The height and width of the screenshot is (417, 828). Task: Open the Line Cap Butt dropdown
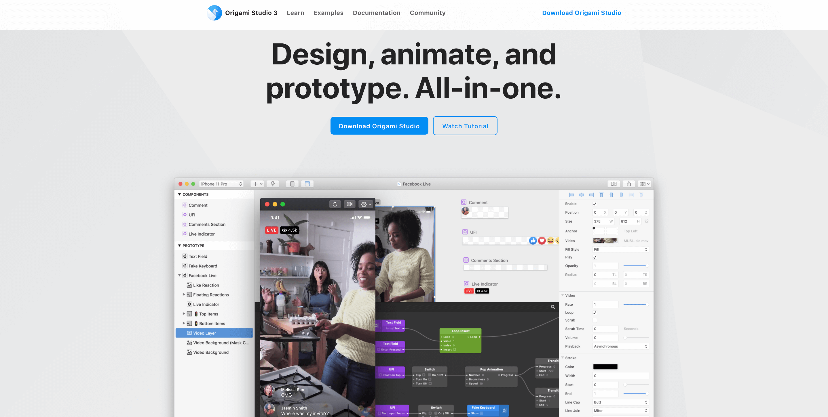(620, 402)
